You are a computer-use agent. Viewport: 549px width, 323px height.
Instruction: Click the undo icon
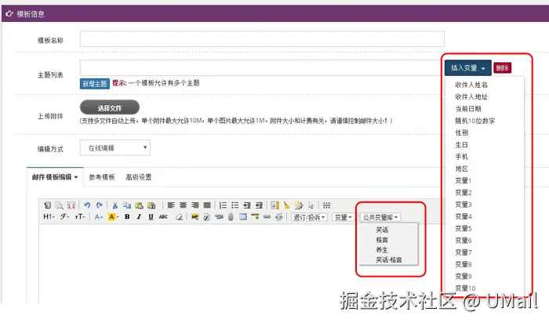(87, 205)
